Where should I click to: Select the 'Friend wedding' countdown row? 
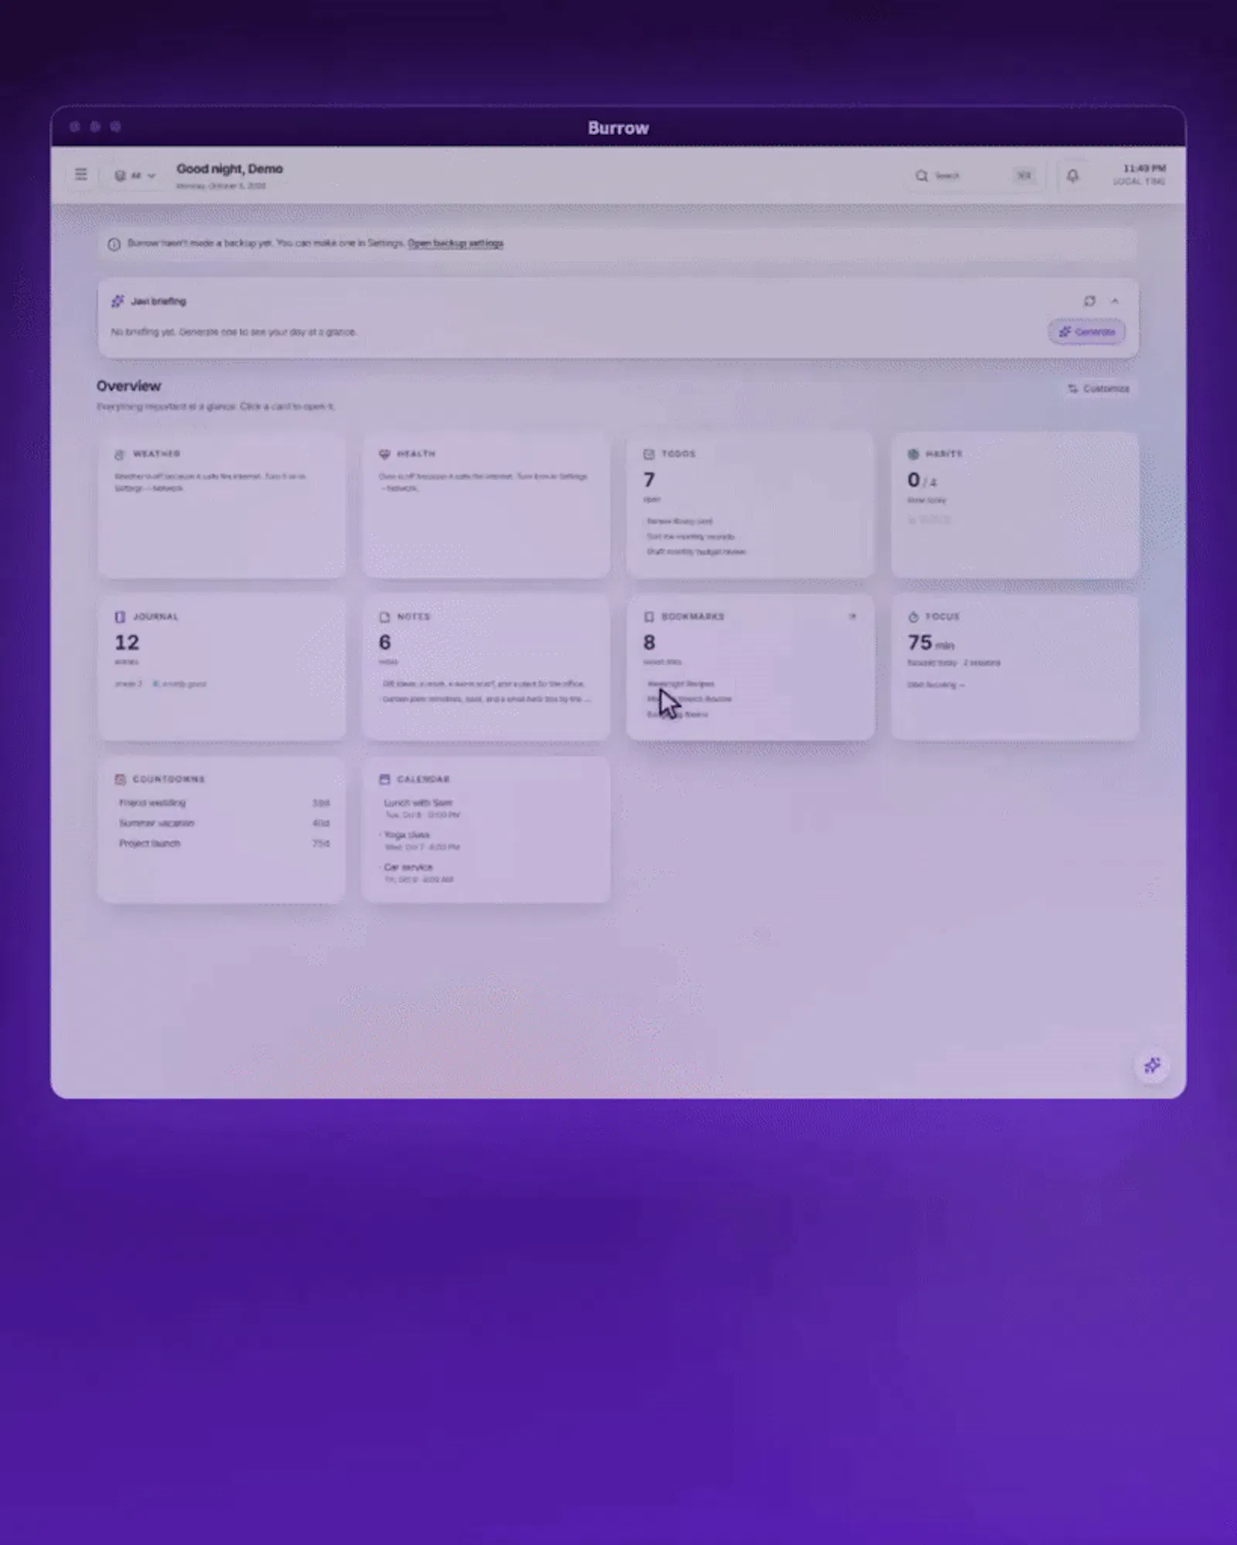(224, 803)
